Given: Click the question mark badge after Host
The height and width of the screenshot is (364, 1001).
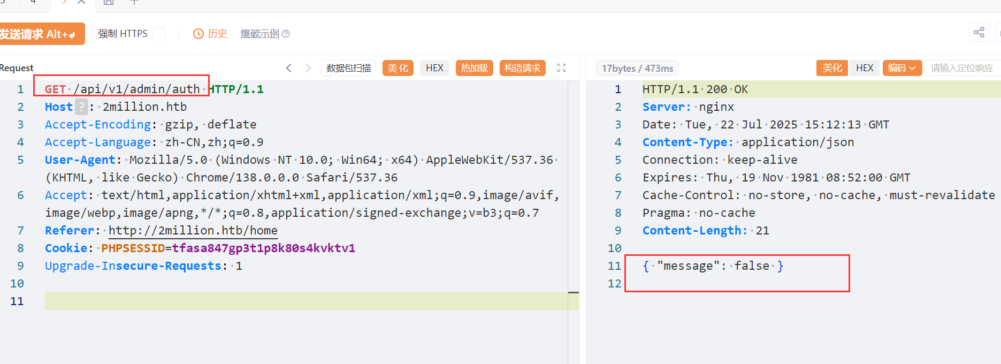Looking at the screenshot, I should 81,107.
